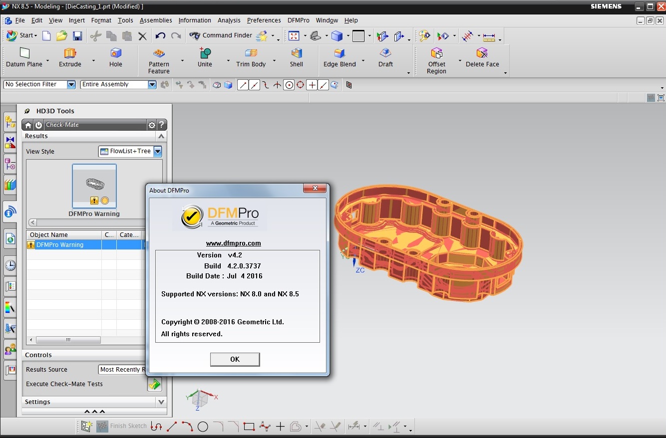The width and height of the screenshot is (666, 438).
Task: Open the Start dropdown menu
Action: [x=22, y=35]
